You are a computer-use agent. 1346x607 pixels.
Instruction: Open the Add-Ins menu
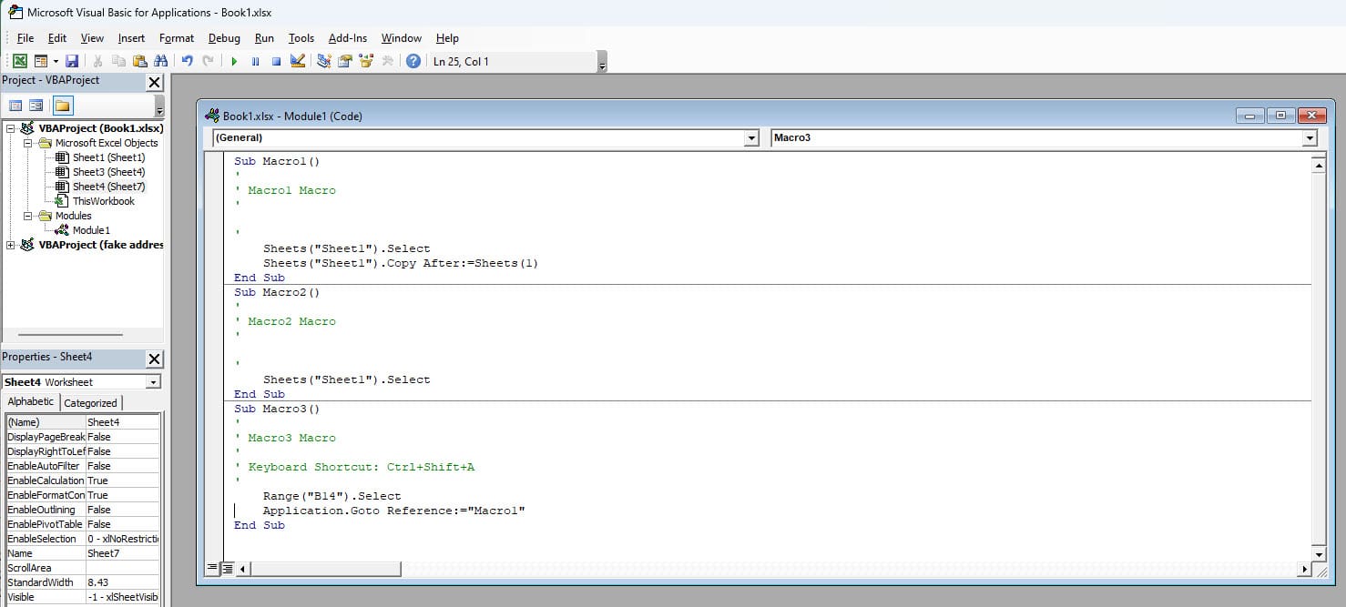[348, 38]
